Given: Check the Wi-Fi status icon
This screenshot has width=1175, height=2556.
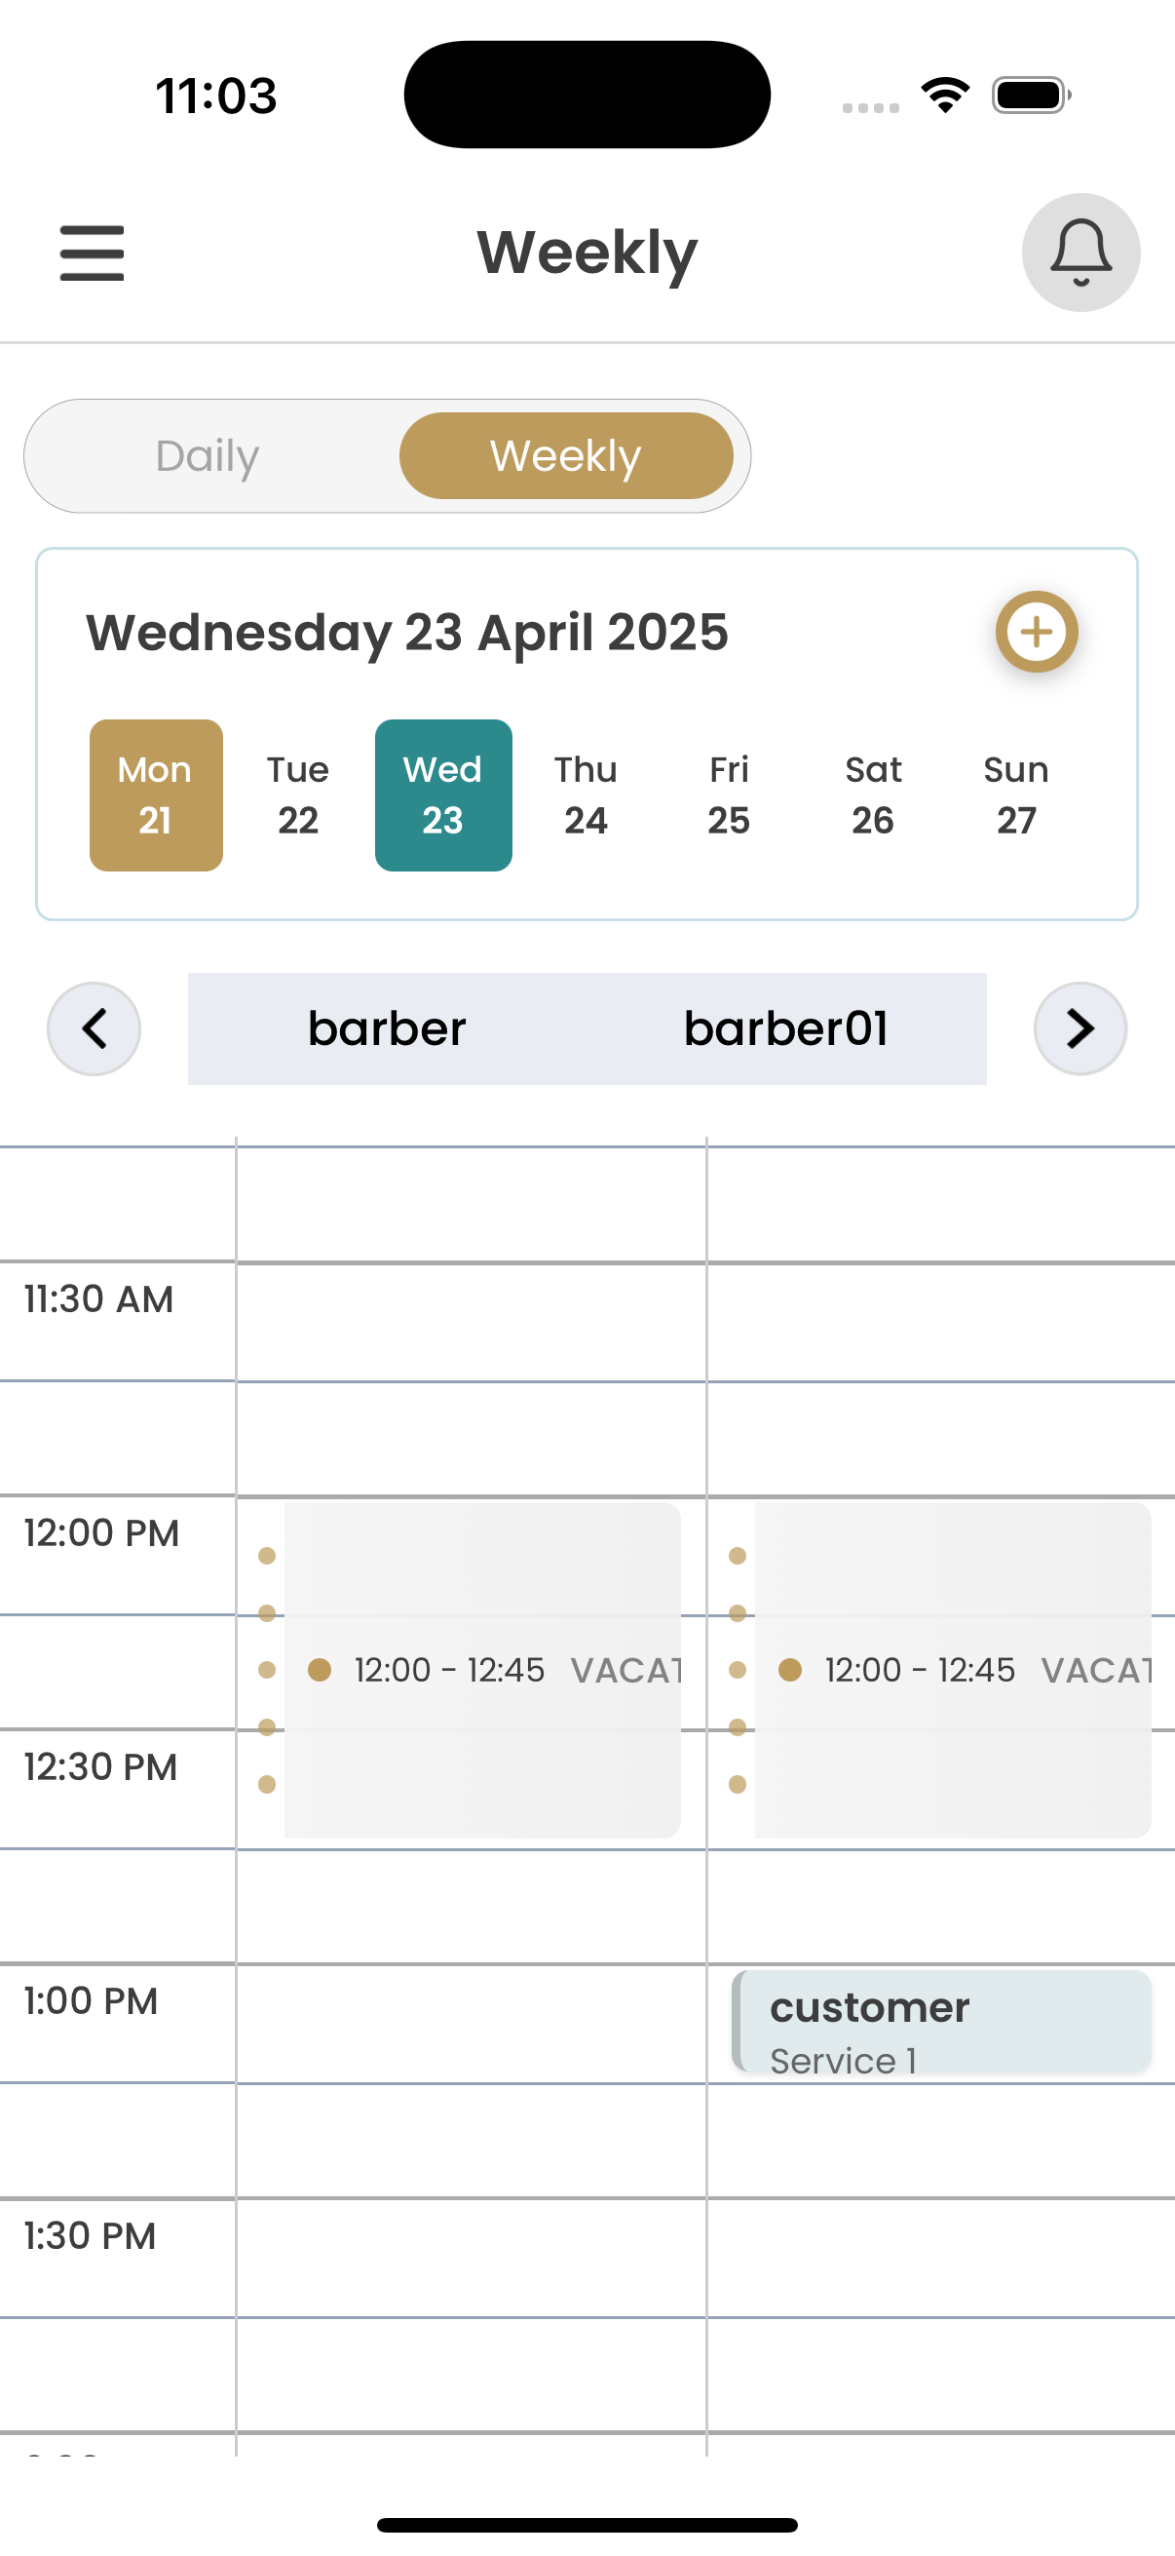Looking at the screenshot, I should tap(945, 96).
